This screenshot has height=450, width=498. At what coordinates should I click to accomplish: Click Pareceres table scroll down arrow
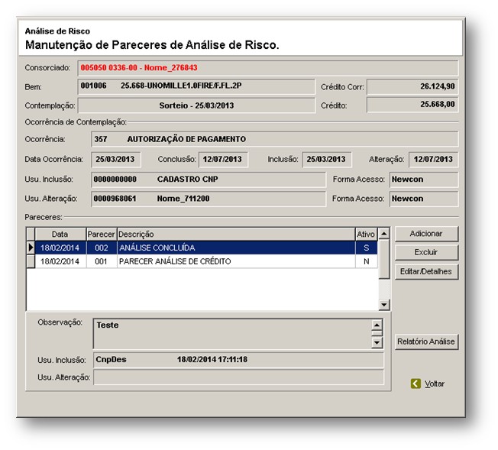click(384, 305)
